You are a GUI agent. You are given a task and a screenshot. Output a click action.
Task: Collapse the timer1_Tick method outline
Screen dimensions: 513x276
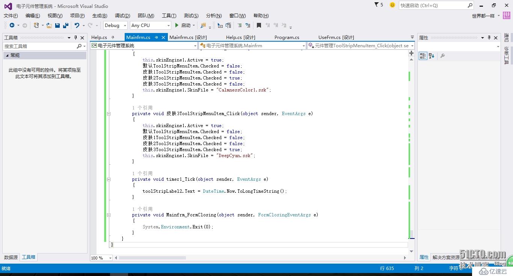coord(109,179)
